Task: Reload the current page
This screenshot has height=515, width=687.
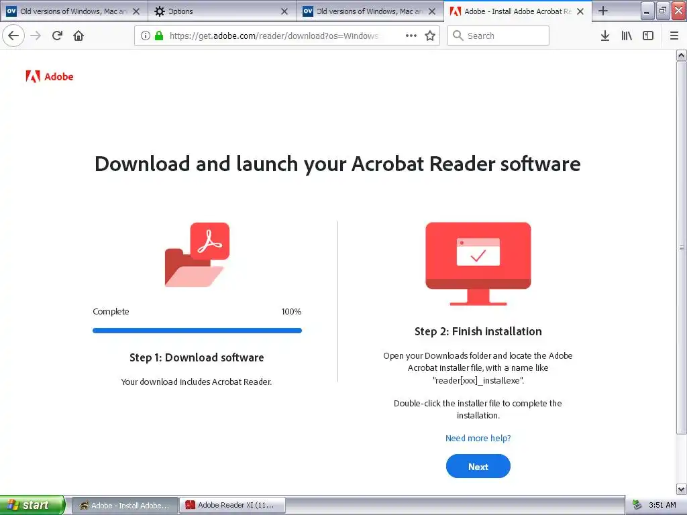Action: (x=57, y=36)
